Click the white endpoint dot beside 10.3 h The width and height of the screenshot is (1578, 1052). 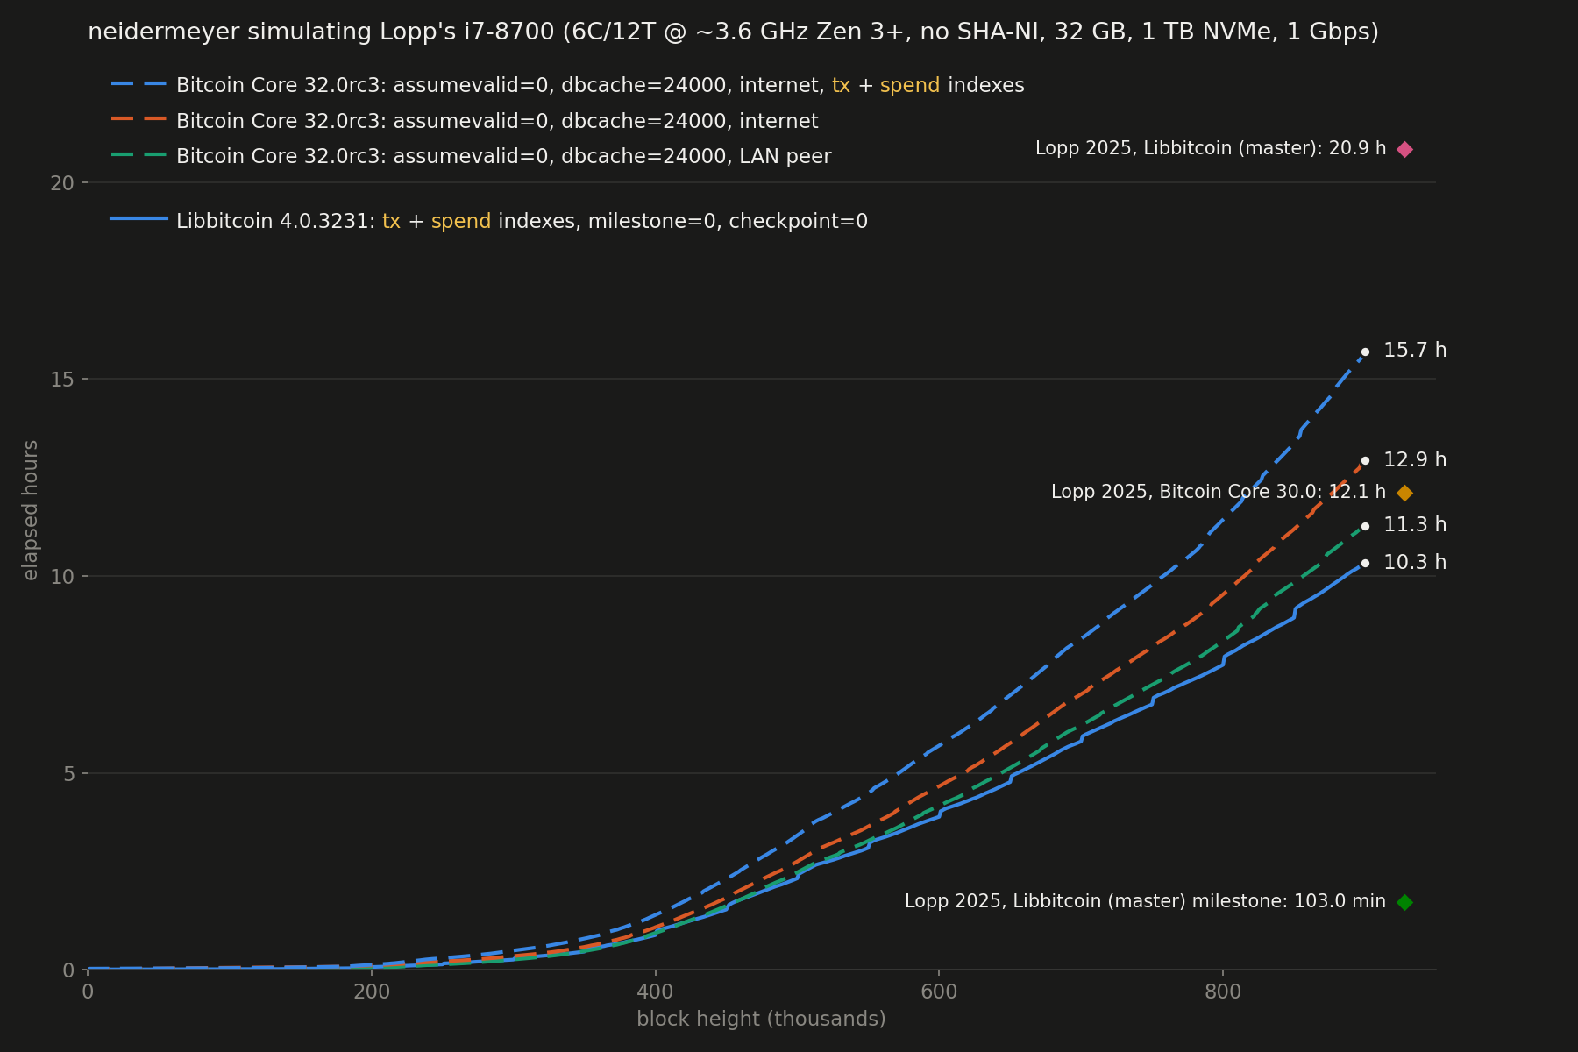1365,563
